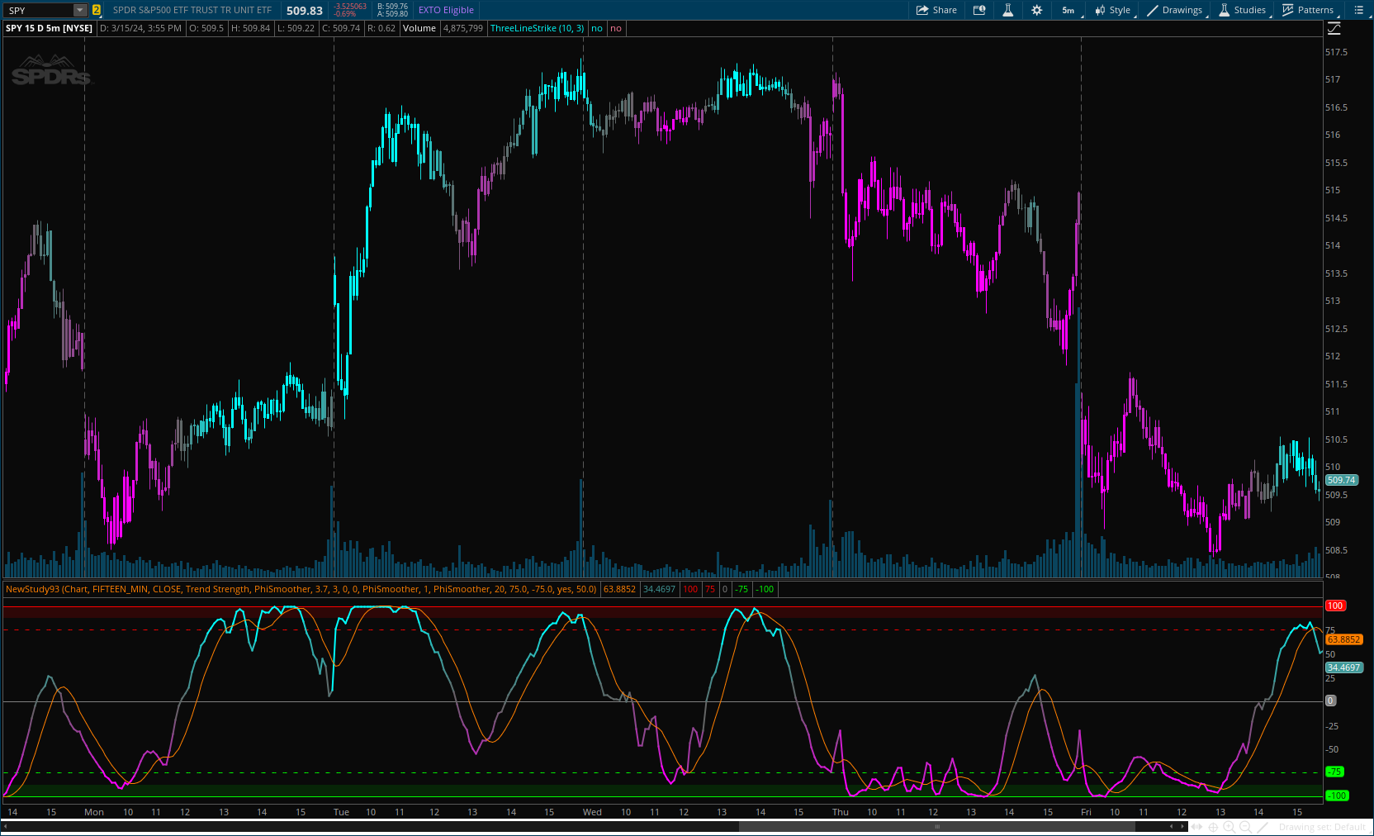
Task: Click the lower study 34.4697 header value
Action: (x=659, y=589)
